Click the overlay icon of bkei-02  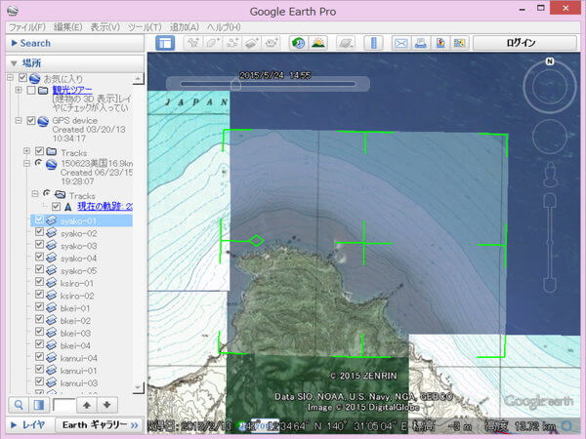click(51, 320)
